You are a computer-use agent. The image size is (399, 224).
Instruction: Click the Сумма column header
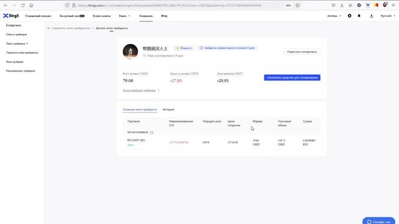[x=307, y=121]
